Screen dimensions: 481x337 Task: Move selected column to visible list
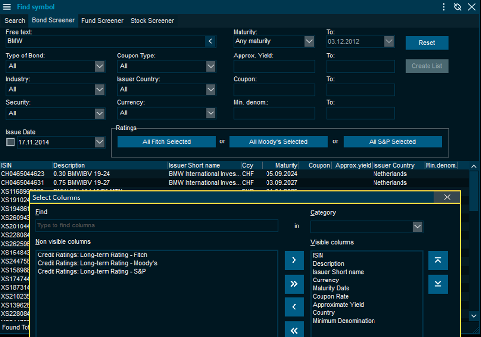tap(294, 260)
